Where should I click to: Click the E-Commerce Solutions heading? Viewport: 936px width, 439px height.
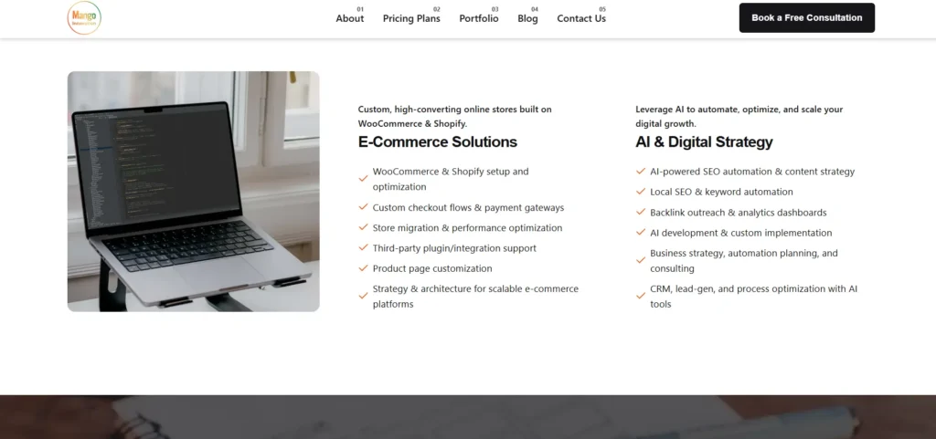tap(438, 141)
